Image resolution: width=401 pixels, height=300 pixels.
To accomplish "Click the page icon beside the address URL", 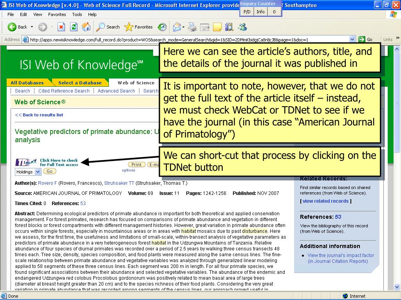I will click(25, 39).
